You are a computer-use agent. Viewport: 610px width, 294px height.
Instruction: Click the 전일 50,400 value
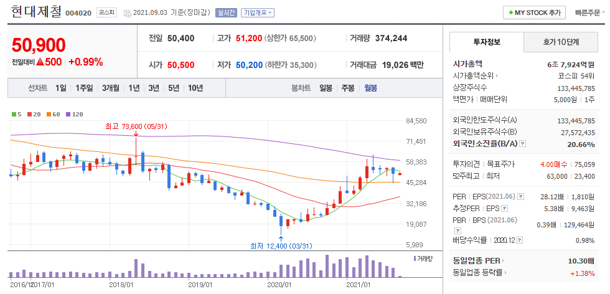pos(181,39)
